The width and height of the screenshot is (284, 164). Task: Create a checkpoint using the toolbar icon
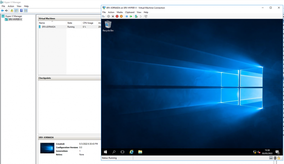click(x=136, y=16)
